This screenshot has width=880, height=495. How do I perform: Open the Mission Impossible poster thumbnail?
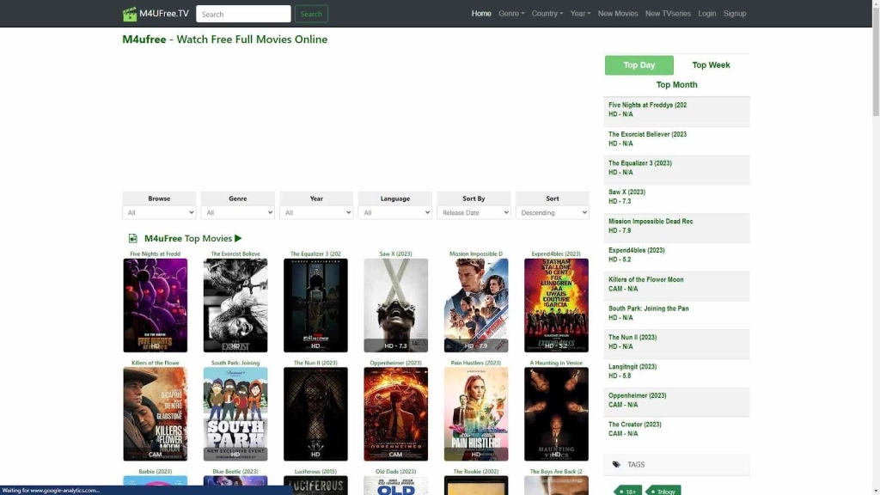[x=476, y=305]
